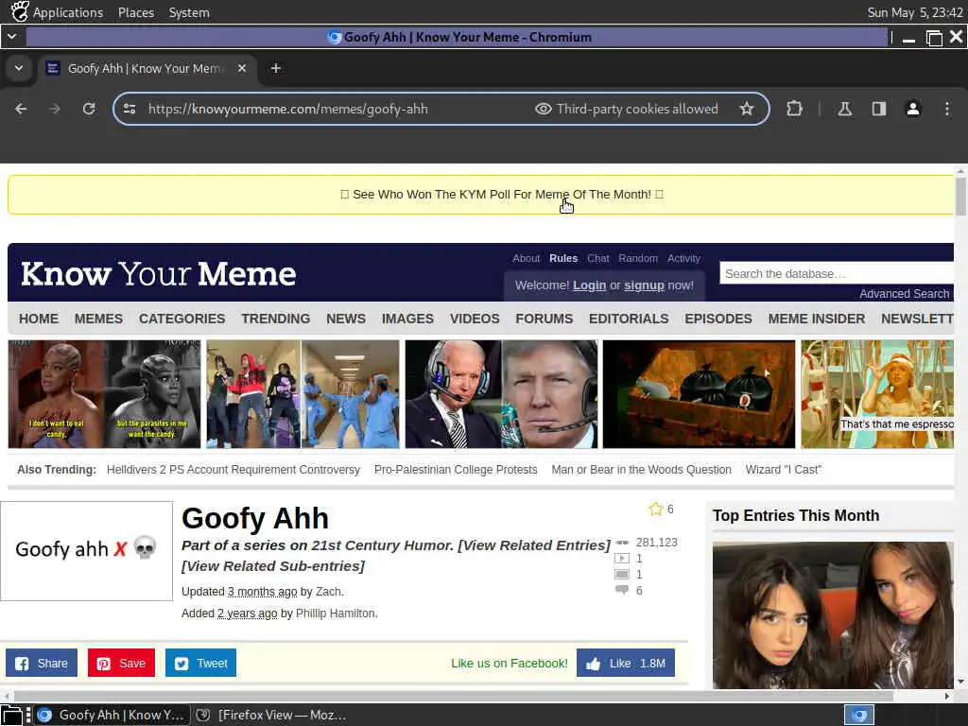
Task: Open the Applications menu in top panel
Action: click(68, 12)
